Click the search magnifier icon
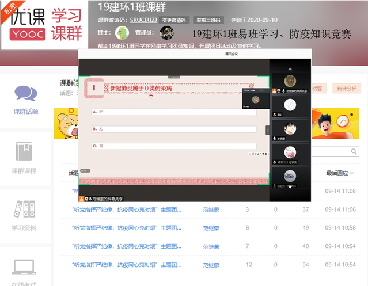Viewport: 368px width, 286px height. [x=354, y=151]
